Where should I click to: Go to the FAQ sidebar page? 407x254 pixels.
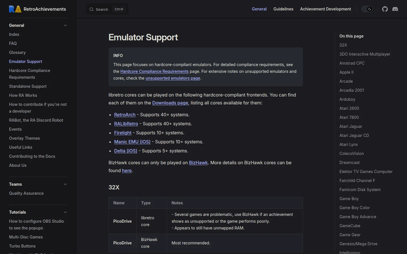13,43
